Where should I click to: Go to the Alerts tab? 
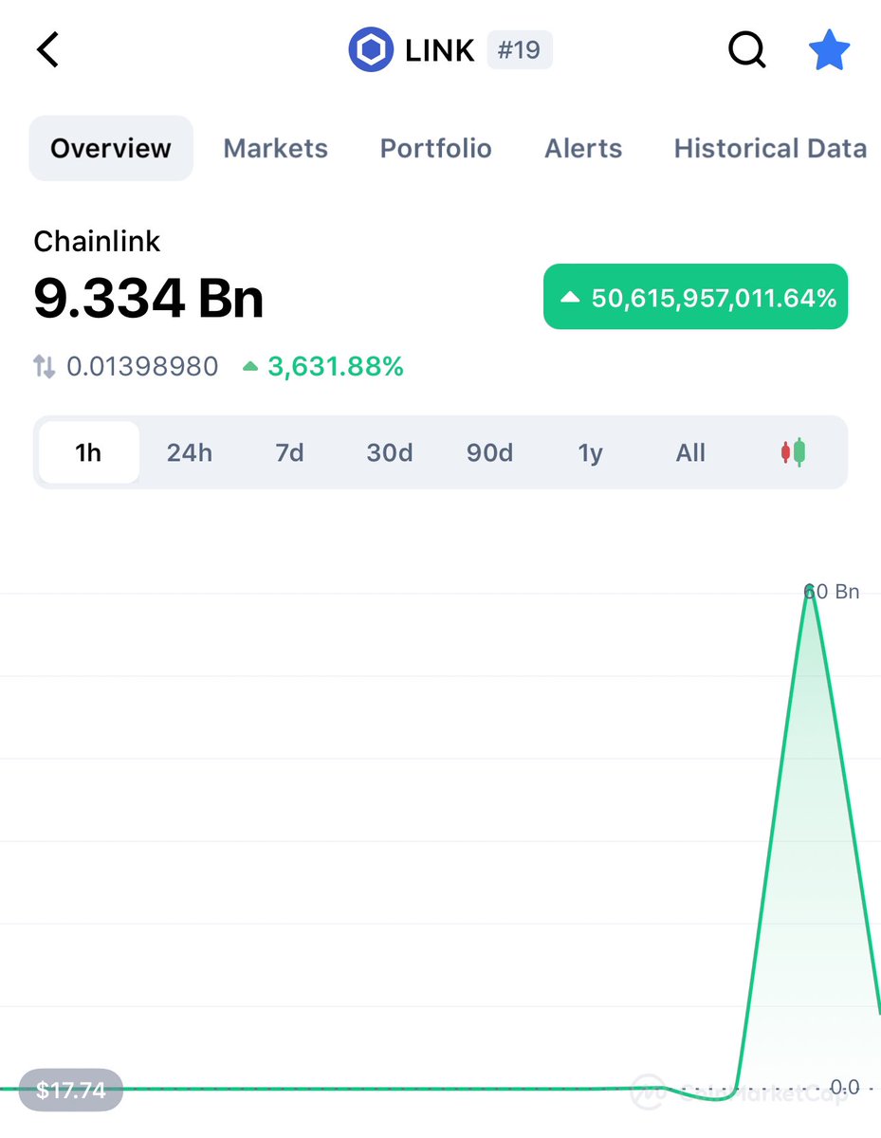point(583,148)
